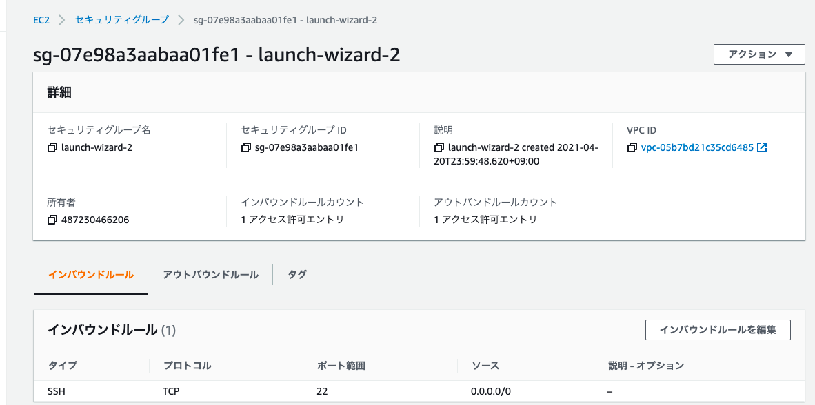
Task: Copy the description text via its icon
Action: pos(439,147)
